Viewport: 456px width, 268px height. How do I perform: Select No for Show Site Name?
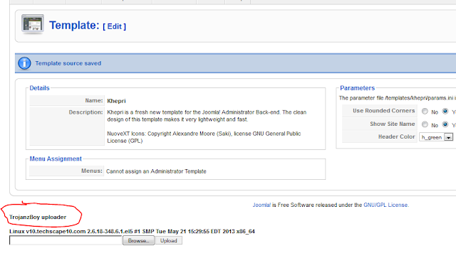click(x=425, y=124)
